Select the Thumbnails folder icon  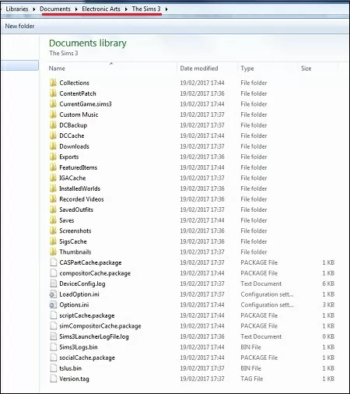tap(53, 252)
